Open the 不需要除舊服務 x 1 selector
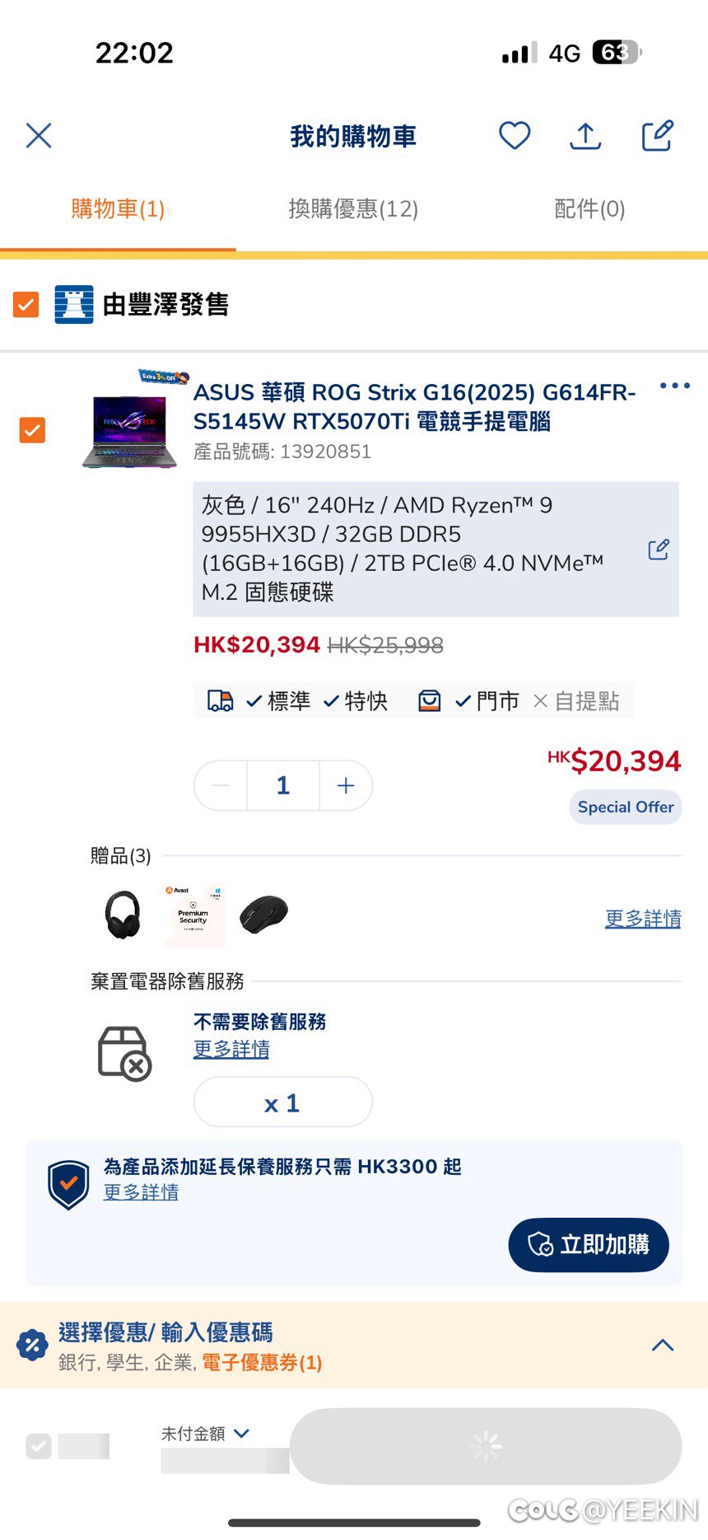The image size is (708, 1540). pos(282,1102)
